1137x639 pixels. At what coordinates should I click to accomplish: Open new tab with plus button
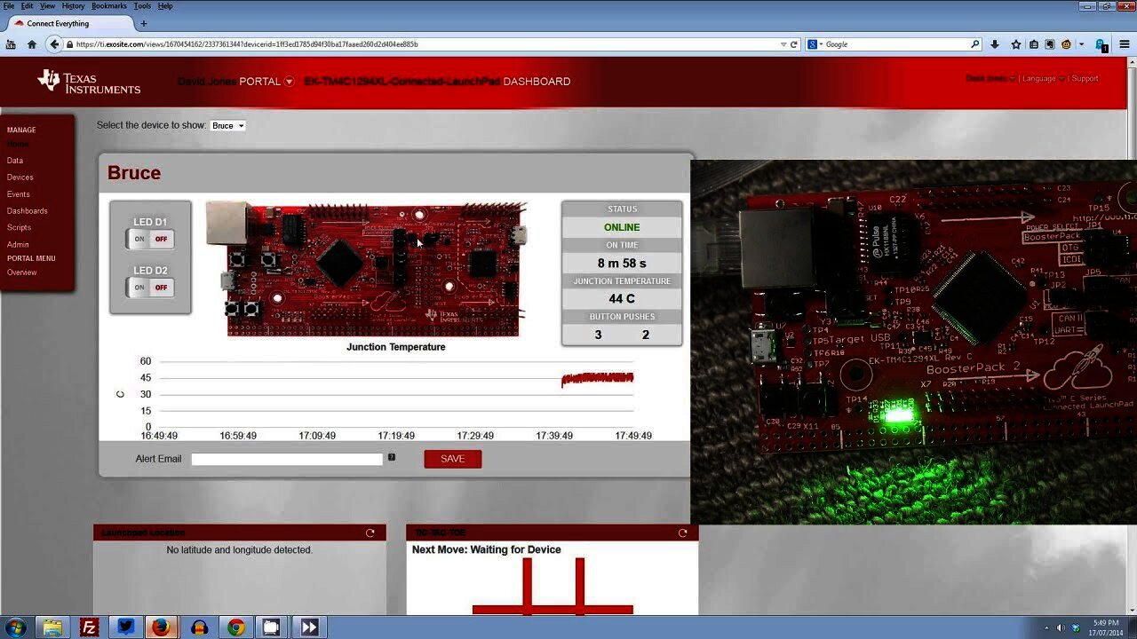click(144, 23)
